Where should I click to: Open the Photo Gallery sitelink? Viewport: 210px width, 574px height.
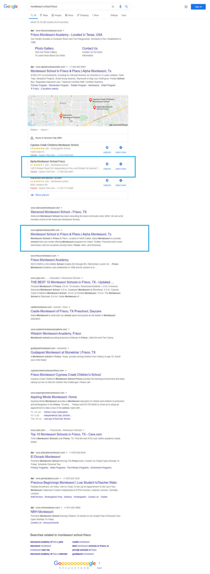[x=44, y=48]
